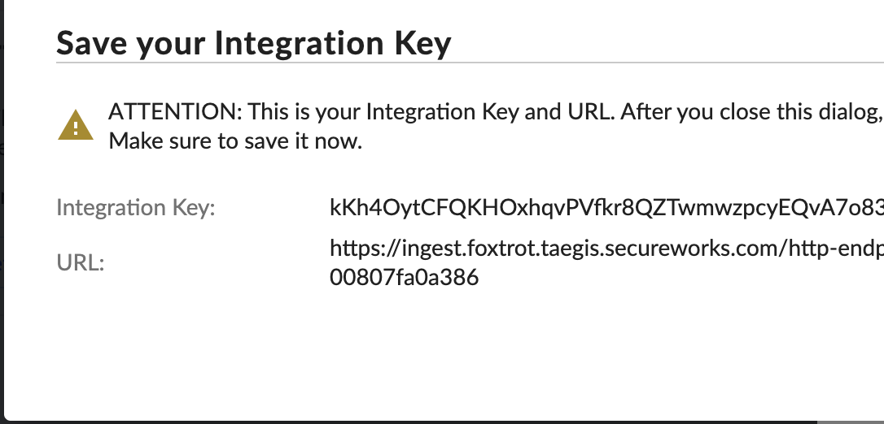Click the ingest.foxtrot.taegis URL line
Viewport: 884px width, 424px height.
coord(606,248)
